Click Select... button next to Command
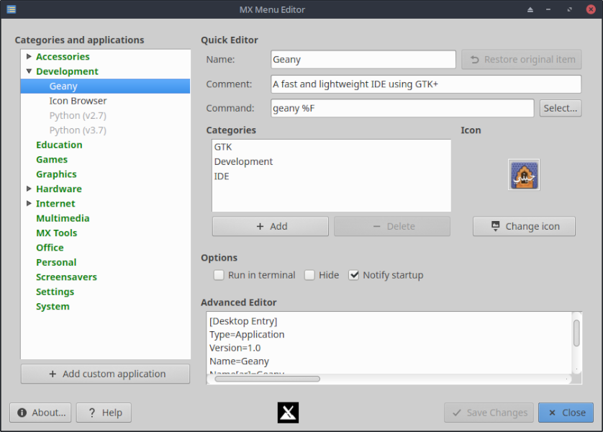603x432 pixels. pyautogui.click(x=561, y=108)
